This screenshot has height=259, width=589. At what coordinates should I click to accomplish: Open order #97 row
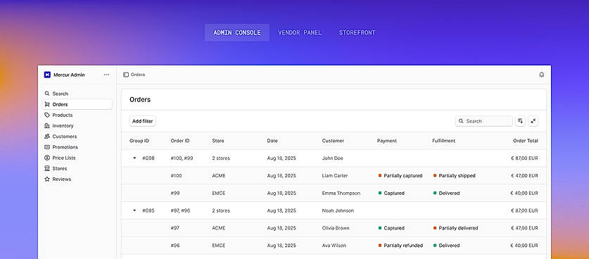pos(334,228)
